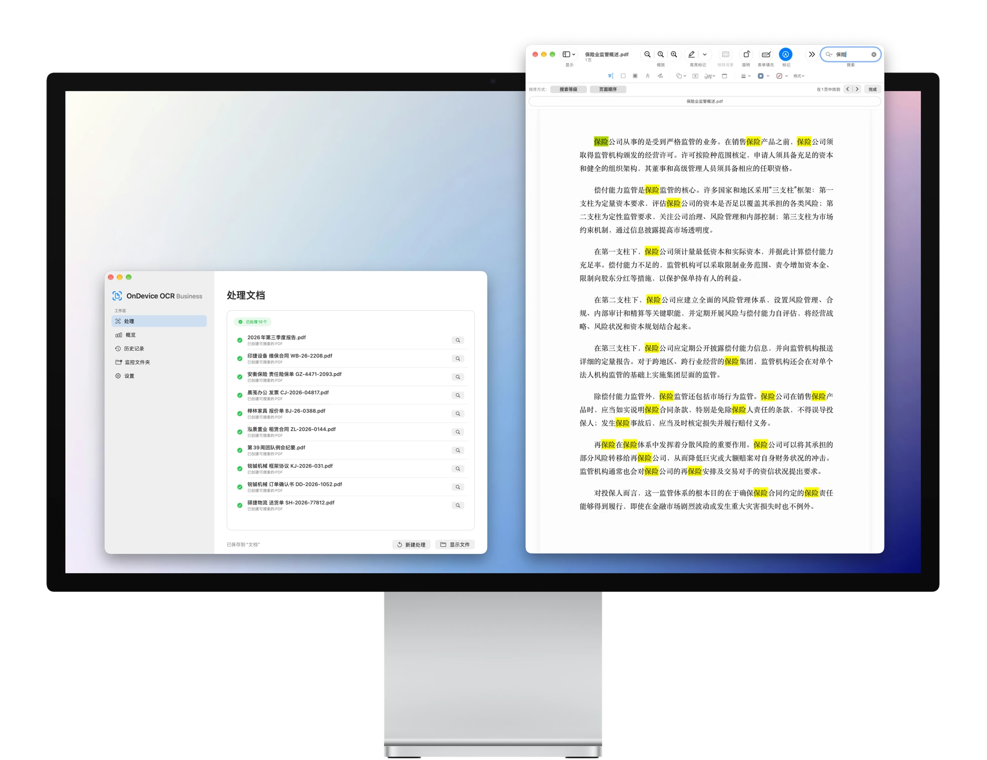Zoom in on the PDF in Preview

point(674,54)
